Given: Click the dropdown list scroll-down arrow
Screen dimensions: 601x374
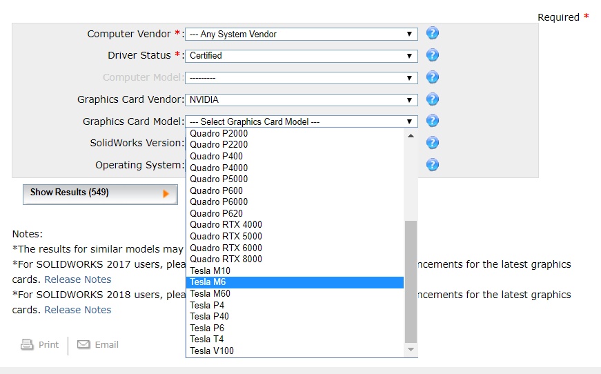Looking at the screenshot, I should point(411,349).
